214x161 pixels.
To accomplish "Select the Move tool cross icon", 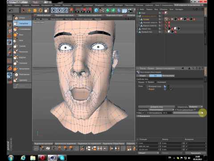I will (x=29, y=10).
